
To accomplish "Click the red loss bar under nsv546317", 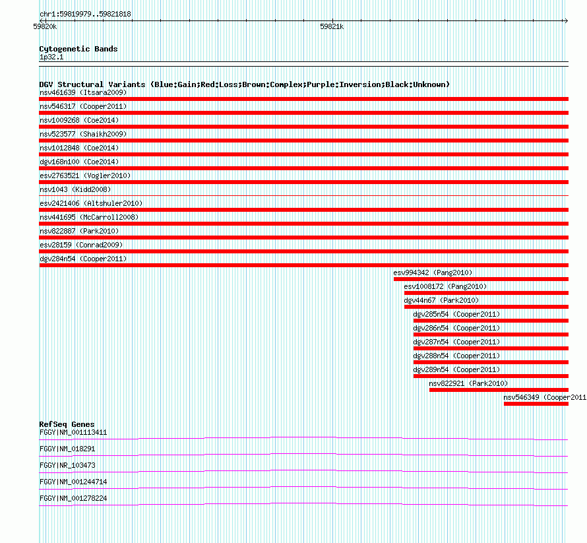I will click(x=303, y=113).
